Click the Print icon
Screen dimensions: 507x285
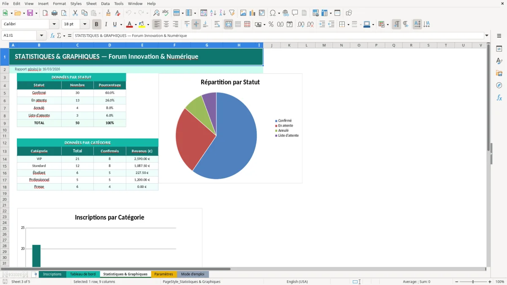tap(55, 13)
